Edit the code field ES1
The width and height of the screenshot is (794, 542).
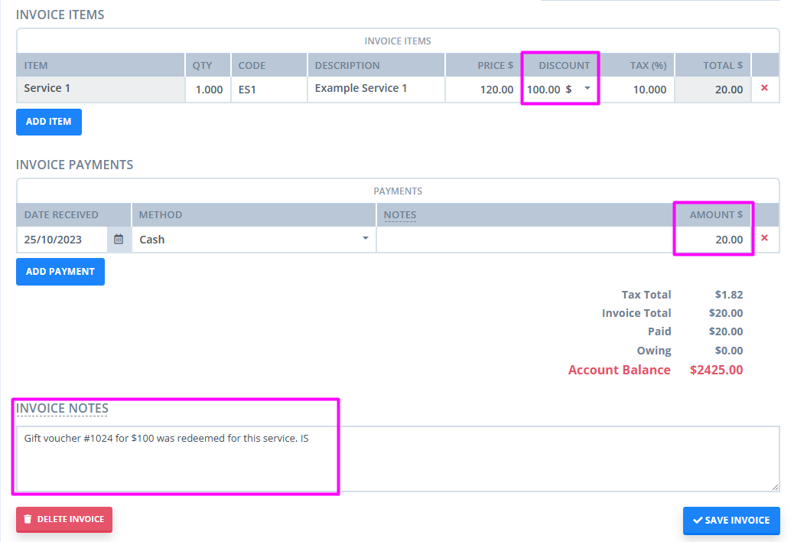(x=269, y=90)
